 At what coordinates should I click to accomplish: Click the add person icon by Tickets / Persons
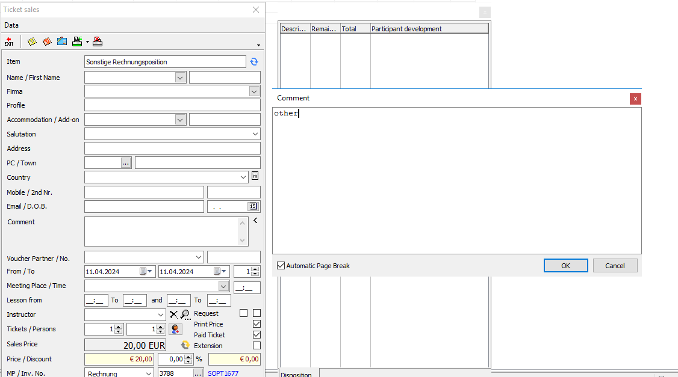(175, 329)
